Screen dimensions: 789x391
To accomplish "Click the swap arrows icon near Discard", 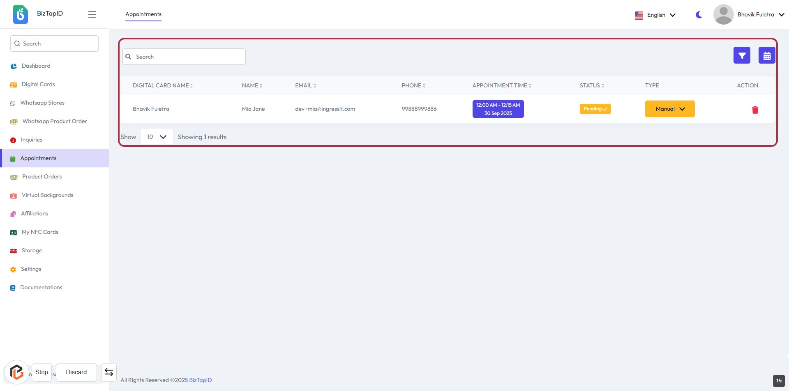I will pos(109,372).
